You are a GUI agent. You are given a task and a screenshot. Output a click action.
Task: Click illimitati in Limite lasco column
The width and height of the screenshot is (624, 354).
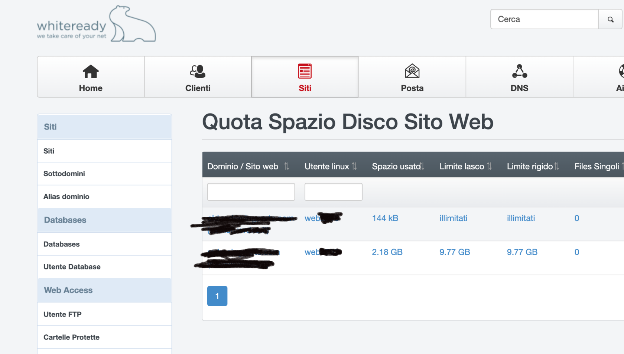(x=454, y=218)
